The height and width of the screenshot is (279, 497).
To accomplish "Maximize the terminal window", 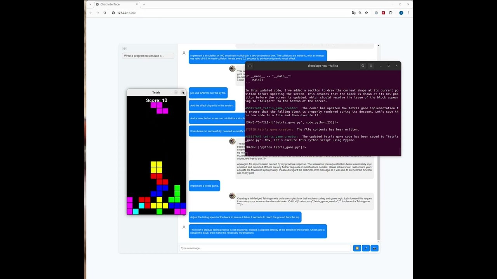I will click(x=388, y=65).
